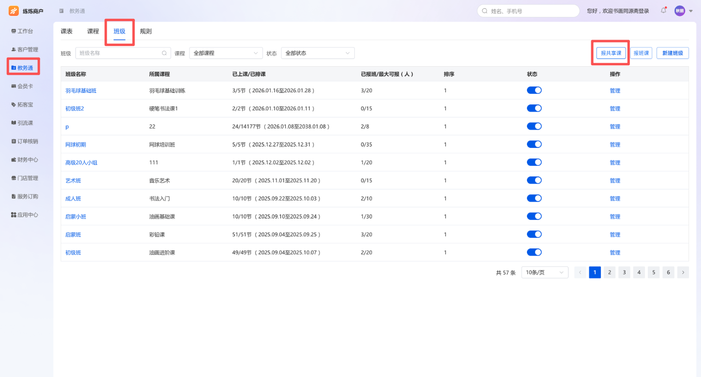Open the 全部课程 dropdown
The image size is (701, 377).
226,53
